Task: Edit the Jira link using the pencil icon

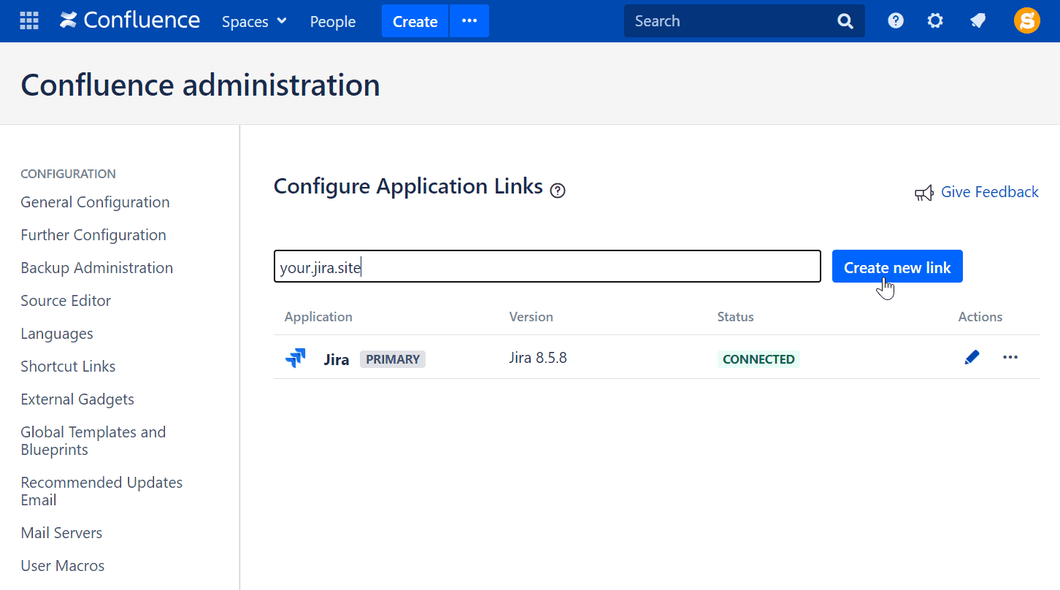Action: 972,357
